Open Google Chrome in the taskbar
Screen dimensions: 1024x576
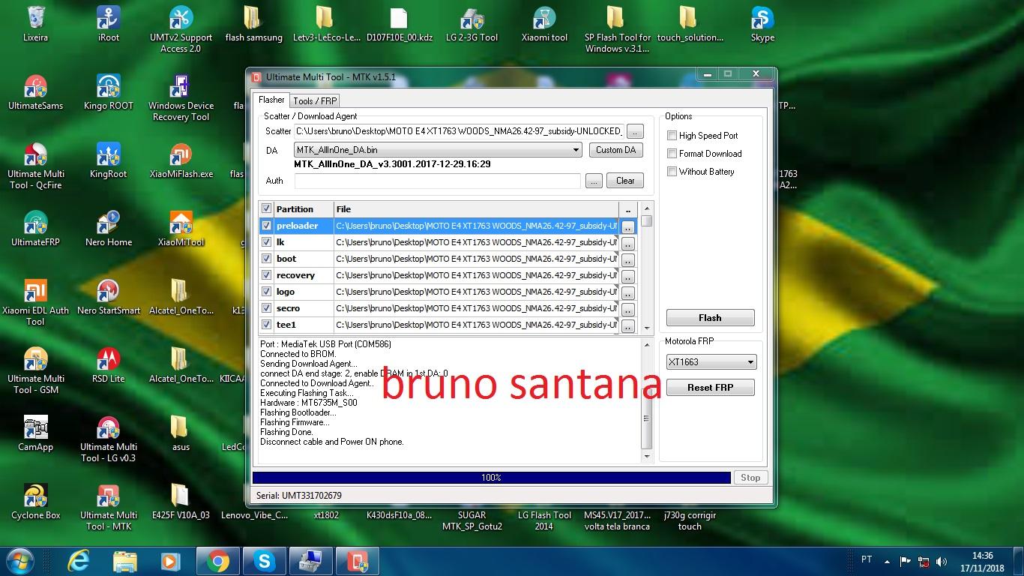pos(218,561)
